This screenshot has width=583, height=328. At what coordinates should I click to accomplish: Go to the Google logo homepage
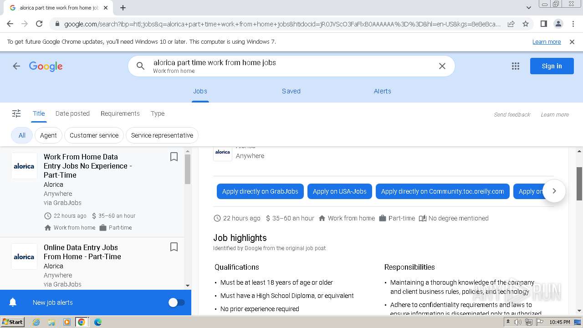pyautogui.click(x=46, y=67)
